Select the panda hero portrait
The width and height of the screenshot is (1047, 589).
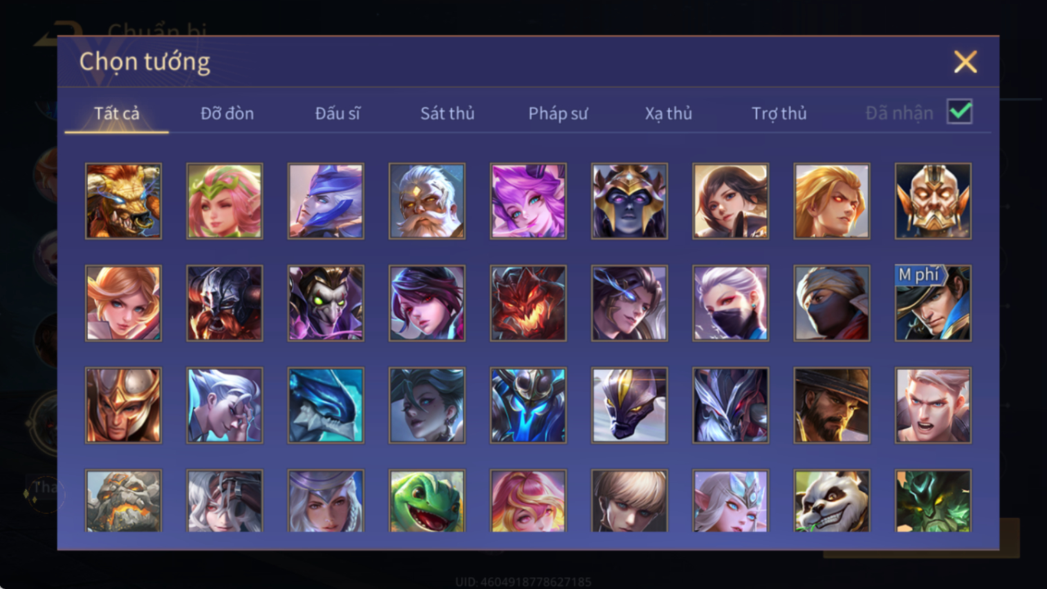tap(832, 501)
